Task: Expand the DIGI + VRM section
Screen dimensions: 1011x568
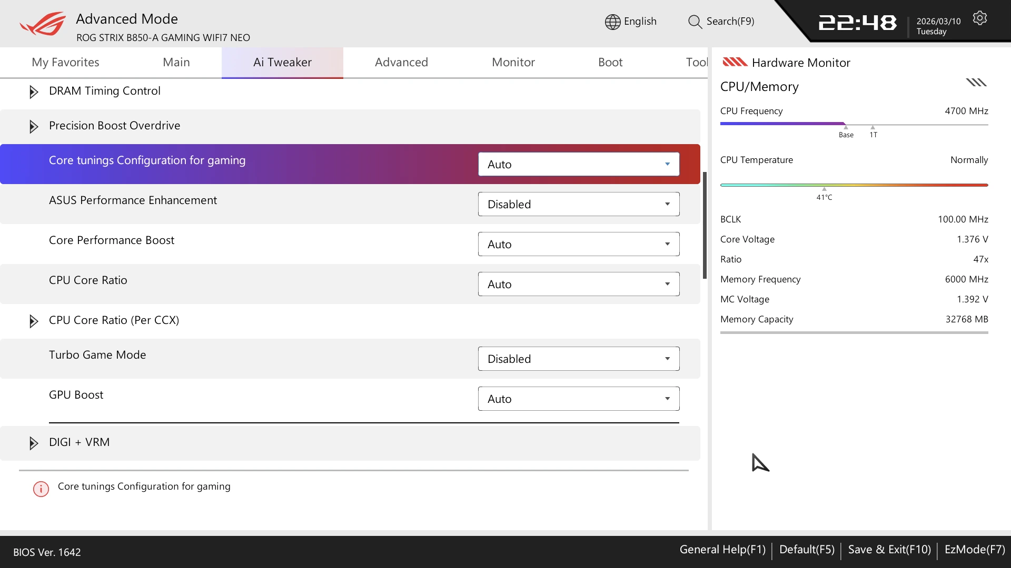Action: [x=34, y=443]
